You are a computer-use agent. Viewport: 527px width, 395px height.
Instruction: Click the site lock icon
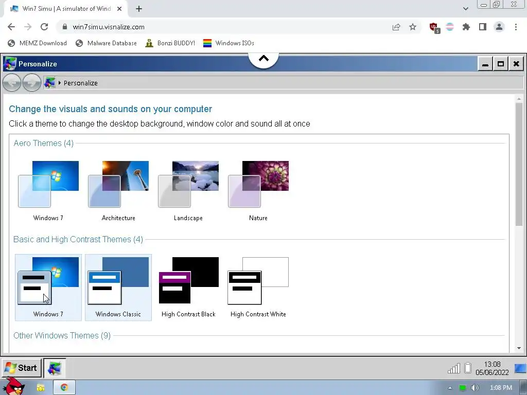(x=65, y=27)
